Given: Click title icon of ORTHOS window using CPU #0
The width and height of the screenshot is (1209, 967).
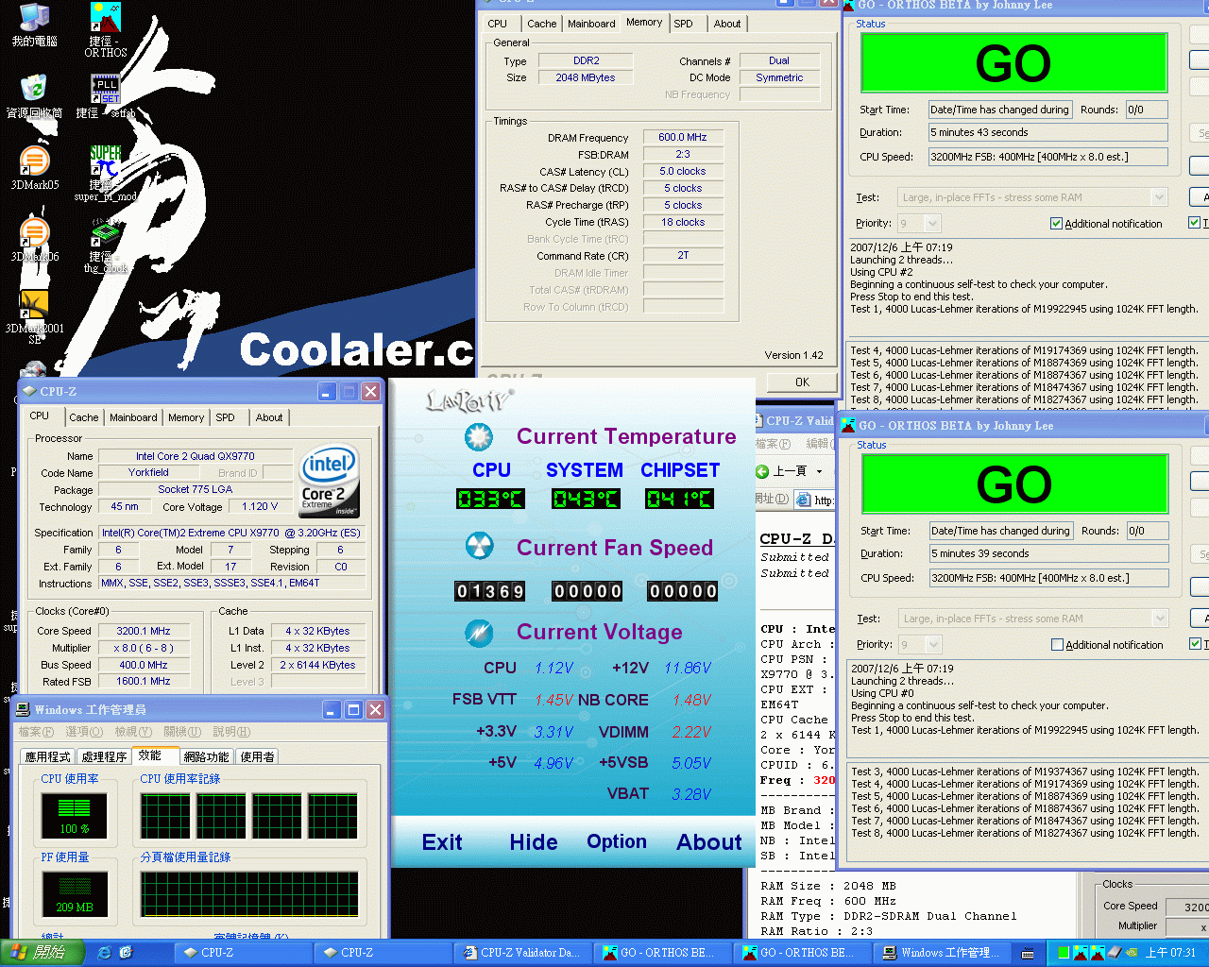Looking at the screenshot, I should (848, 426).
